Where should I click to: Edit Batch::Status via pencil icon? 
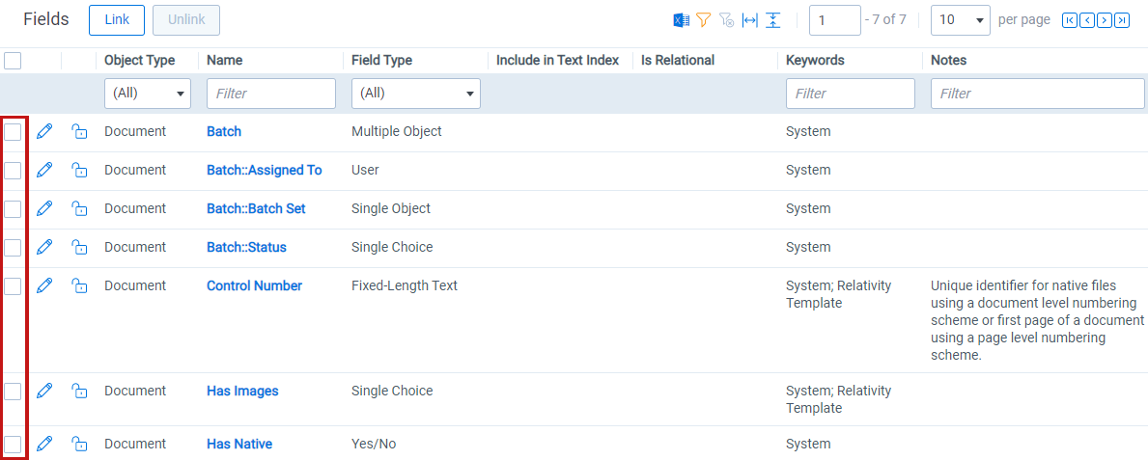(44, 247)
